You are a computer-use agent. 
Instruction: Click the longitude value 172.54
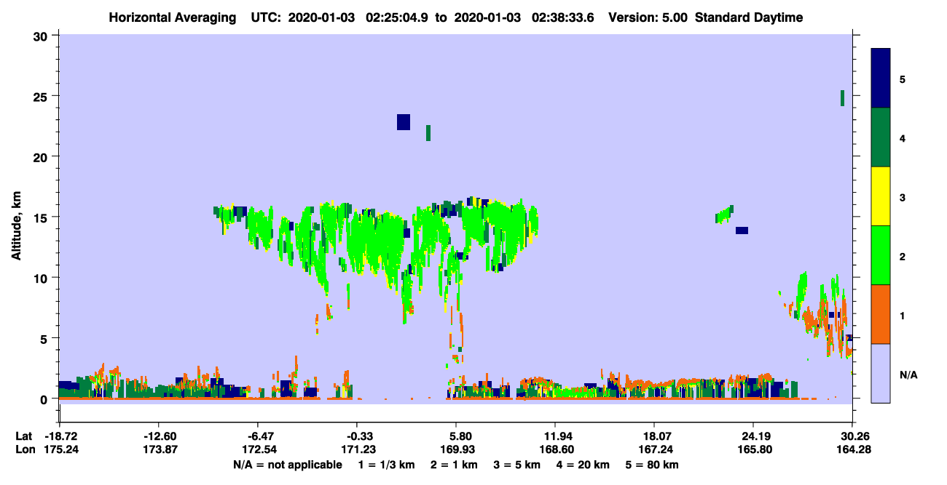click(x=258, y=450)
